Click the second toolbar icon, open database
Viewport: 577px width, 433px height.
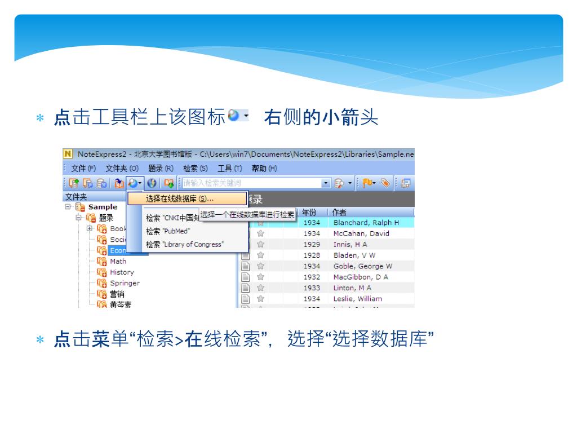click(87, 183)
